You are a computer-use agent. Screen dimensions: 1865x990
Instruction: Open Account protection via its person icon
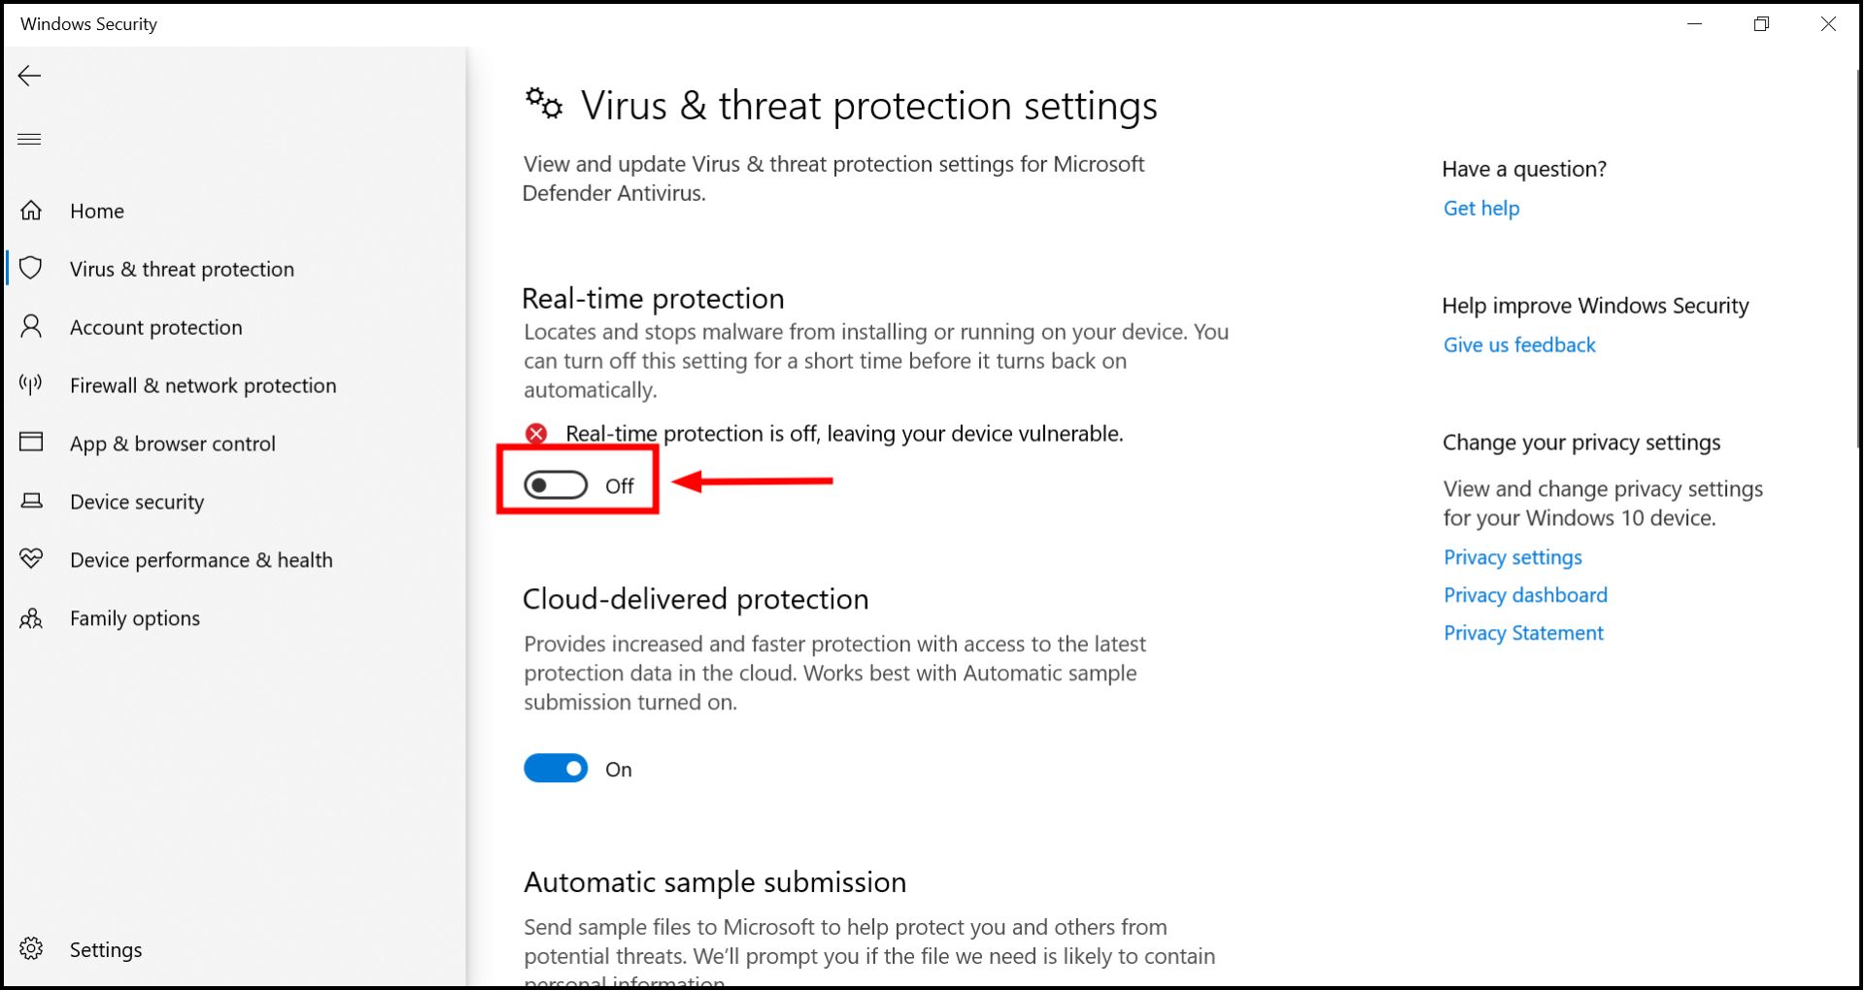(31, 327)
